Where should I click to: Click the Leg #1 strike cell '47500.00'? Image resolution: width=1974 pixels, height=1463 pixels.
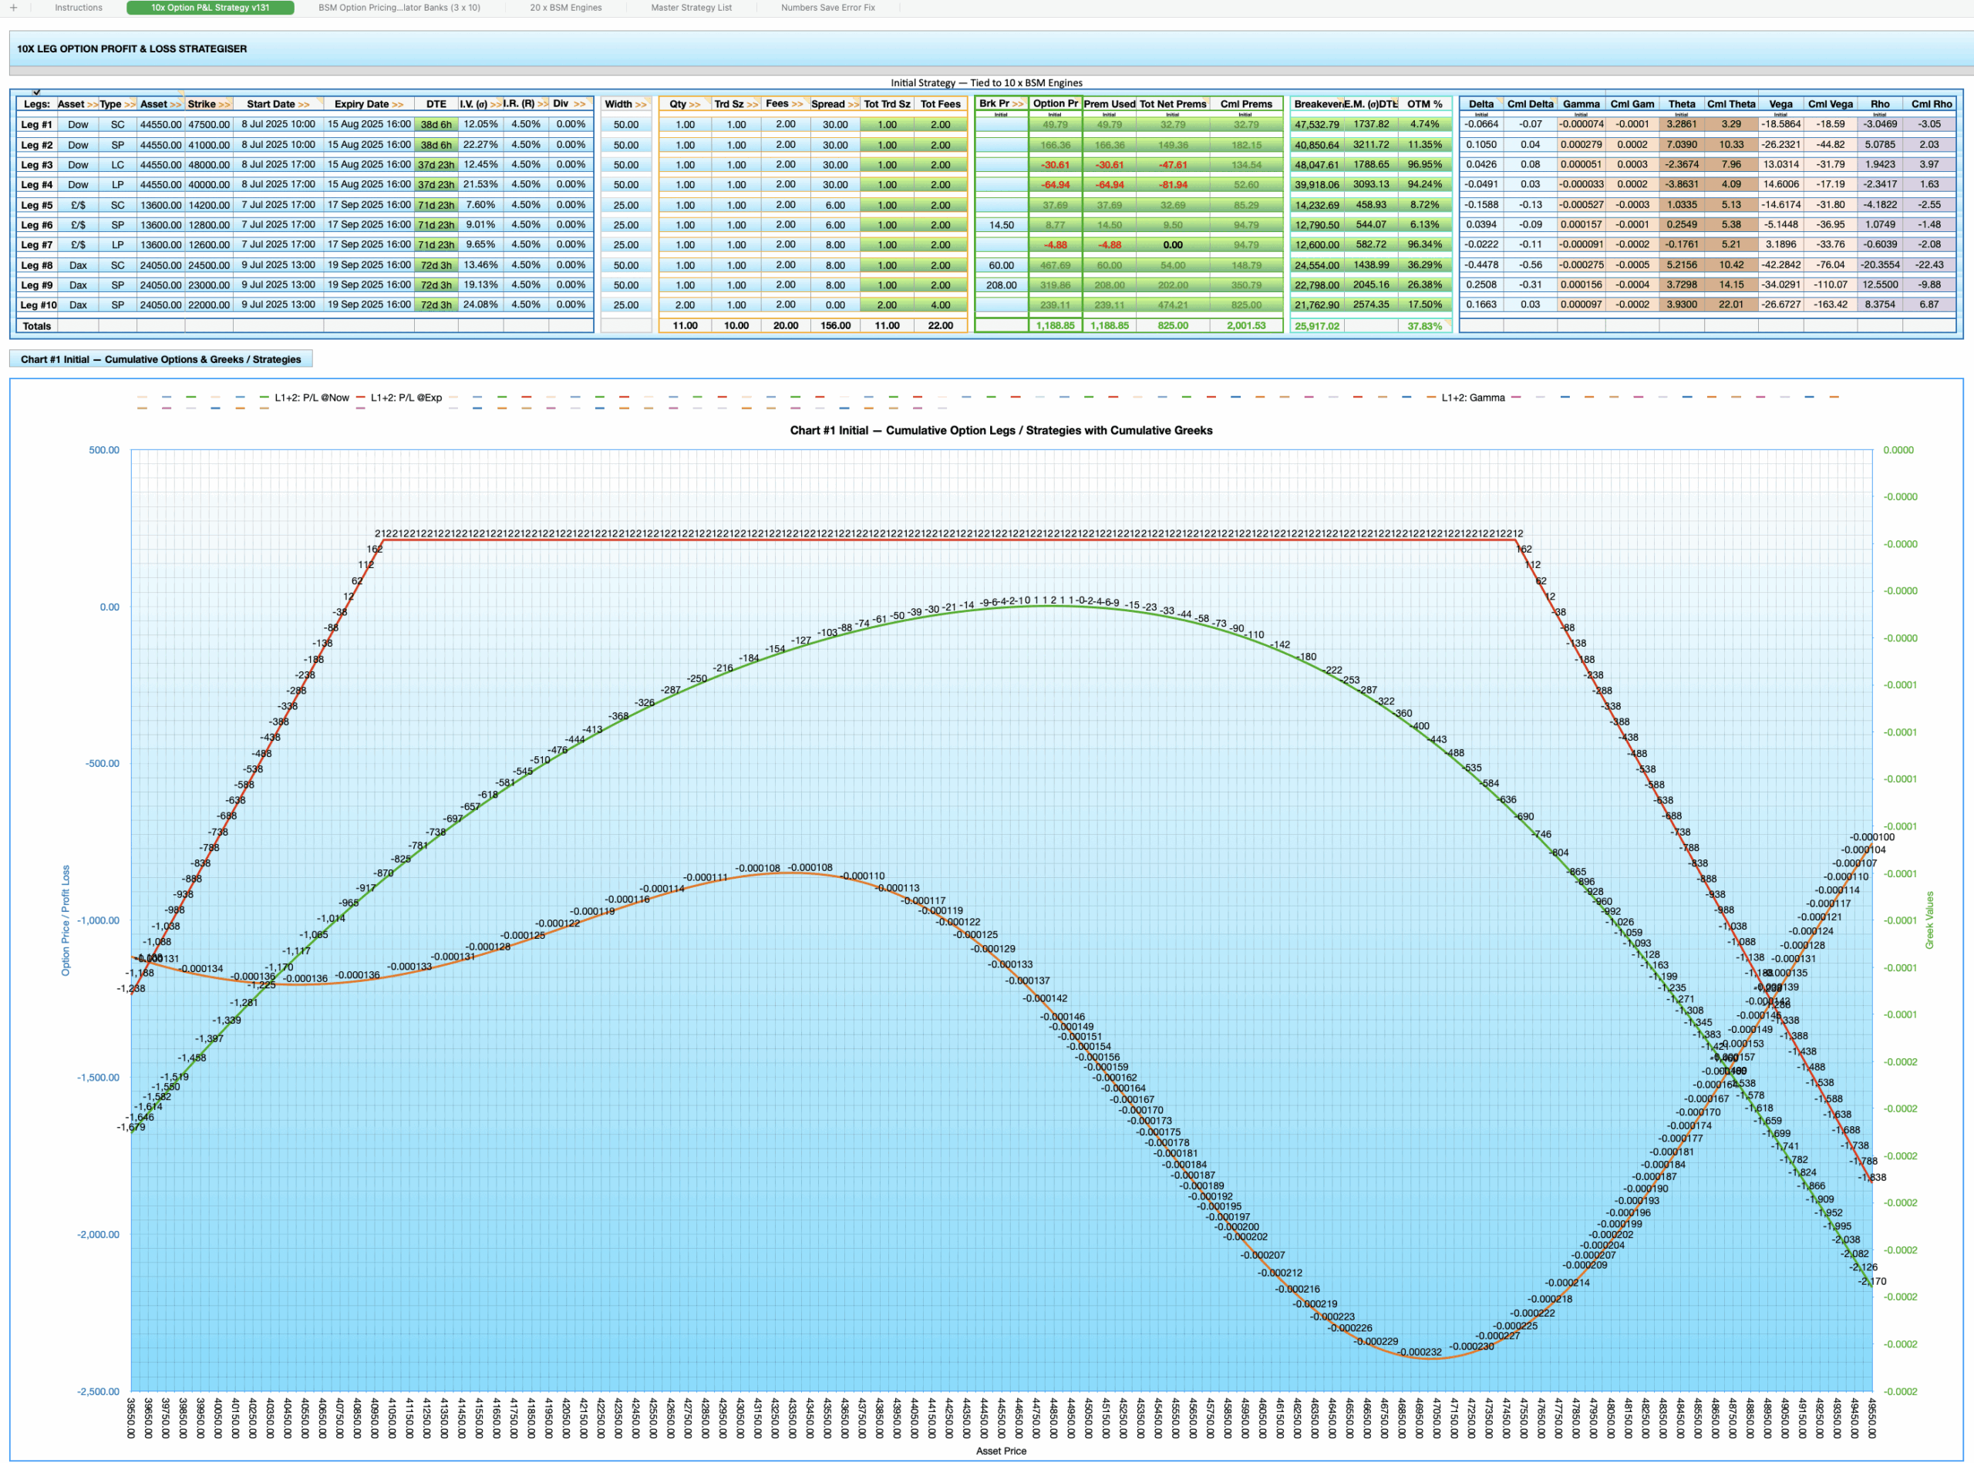[x=209, y=125]
